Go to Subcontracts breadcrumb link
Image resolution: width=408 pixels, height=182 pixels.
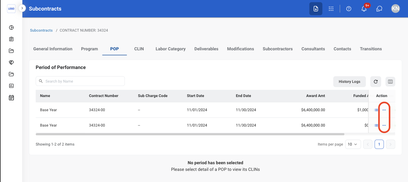pos(41,30)
